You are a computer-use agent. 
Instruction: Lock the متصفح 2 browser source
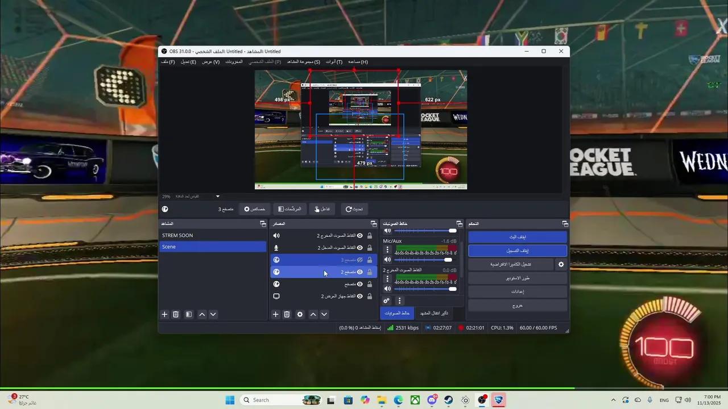click(369, 272)
